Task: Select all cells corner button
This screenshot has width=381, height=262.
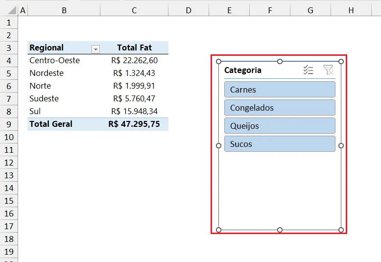Action: (12, 10)
